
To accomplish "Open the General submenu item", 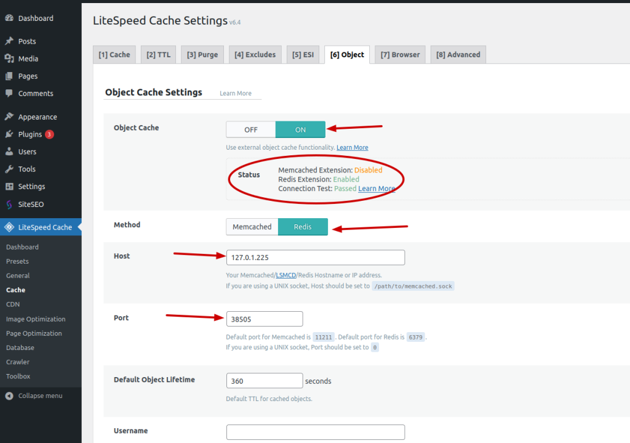I will coord(18,275).
